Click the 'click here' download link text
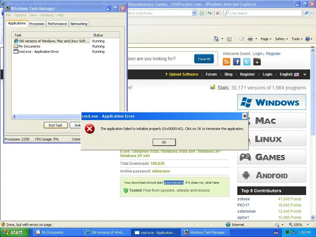The width and height of the screenshot is (316, 237). [212, 183]
